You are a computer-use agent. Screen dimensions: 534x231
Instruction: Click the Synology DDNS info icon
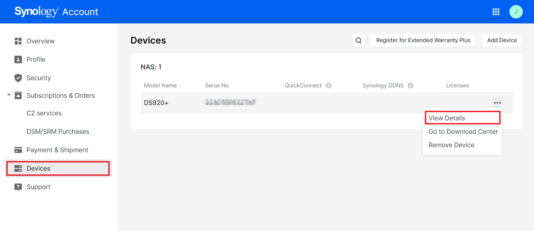410,85
